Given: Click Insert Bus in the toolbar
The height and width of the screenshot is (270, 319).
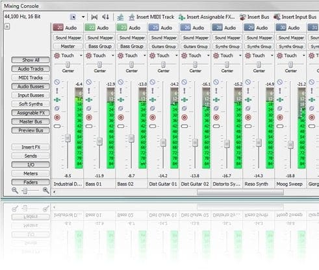Looking at the screenshot, I should [255, 17].
